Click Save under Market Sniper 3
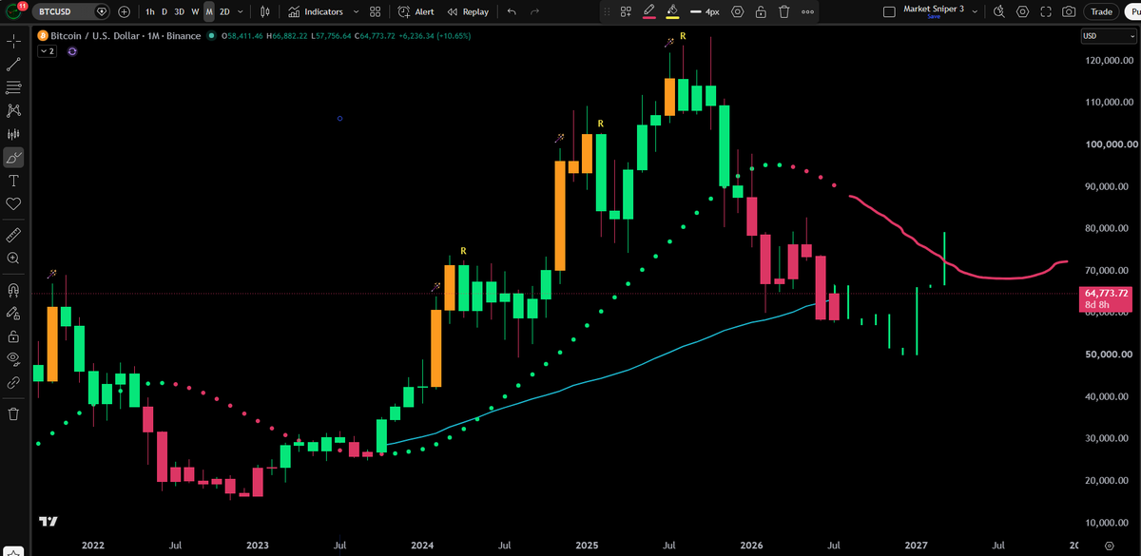Viewport: 1141px width, 556px height. 933,18
